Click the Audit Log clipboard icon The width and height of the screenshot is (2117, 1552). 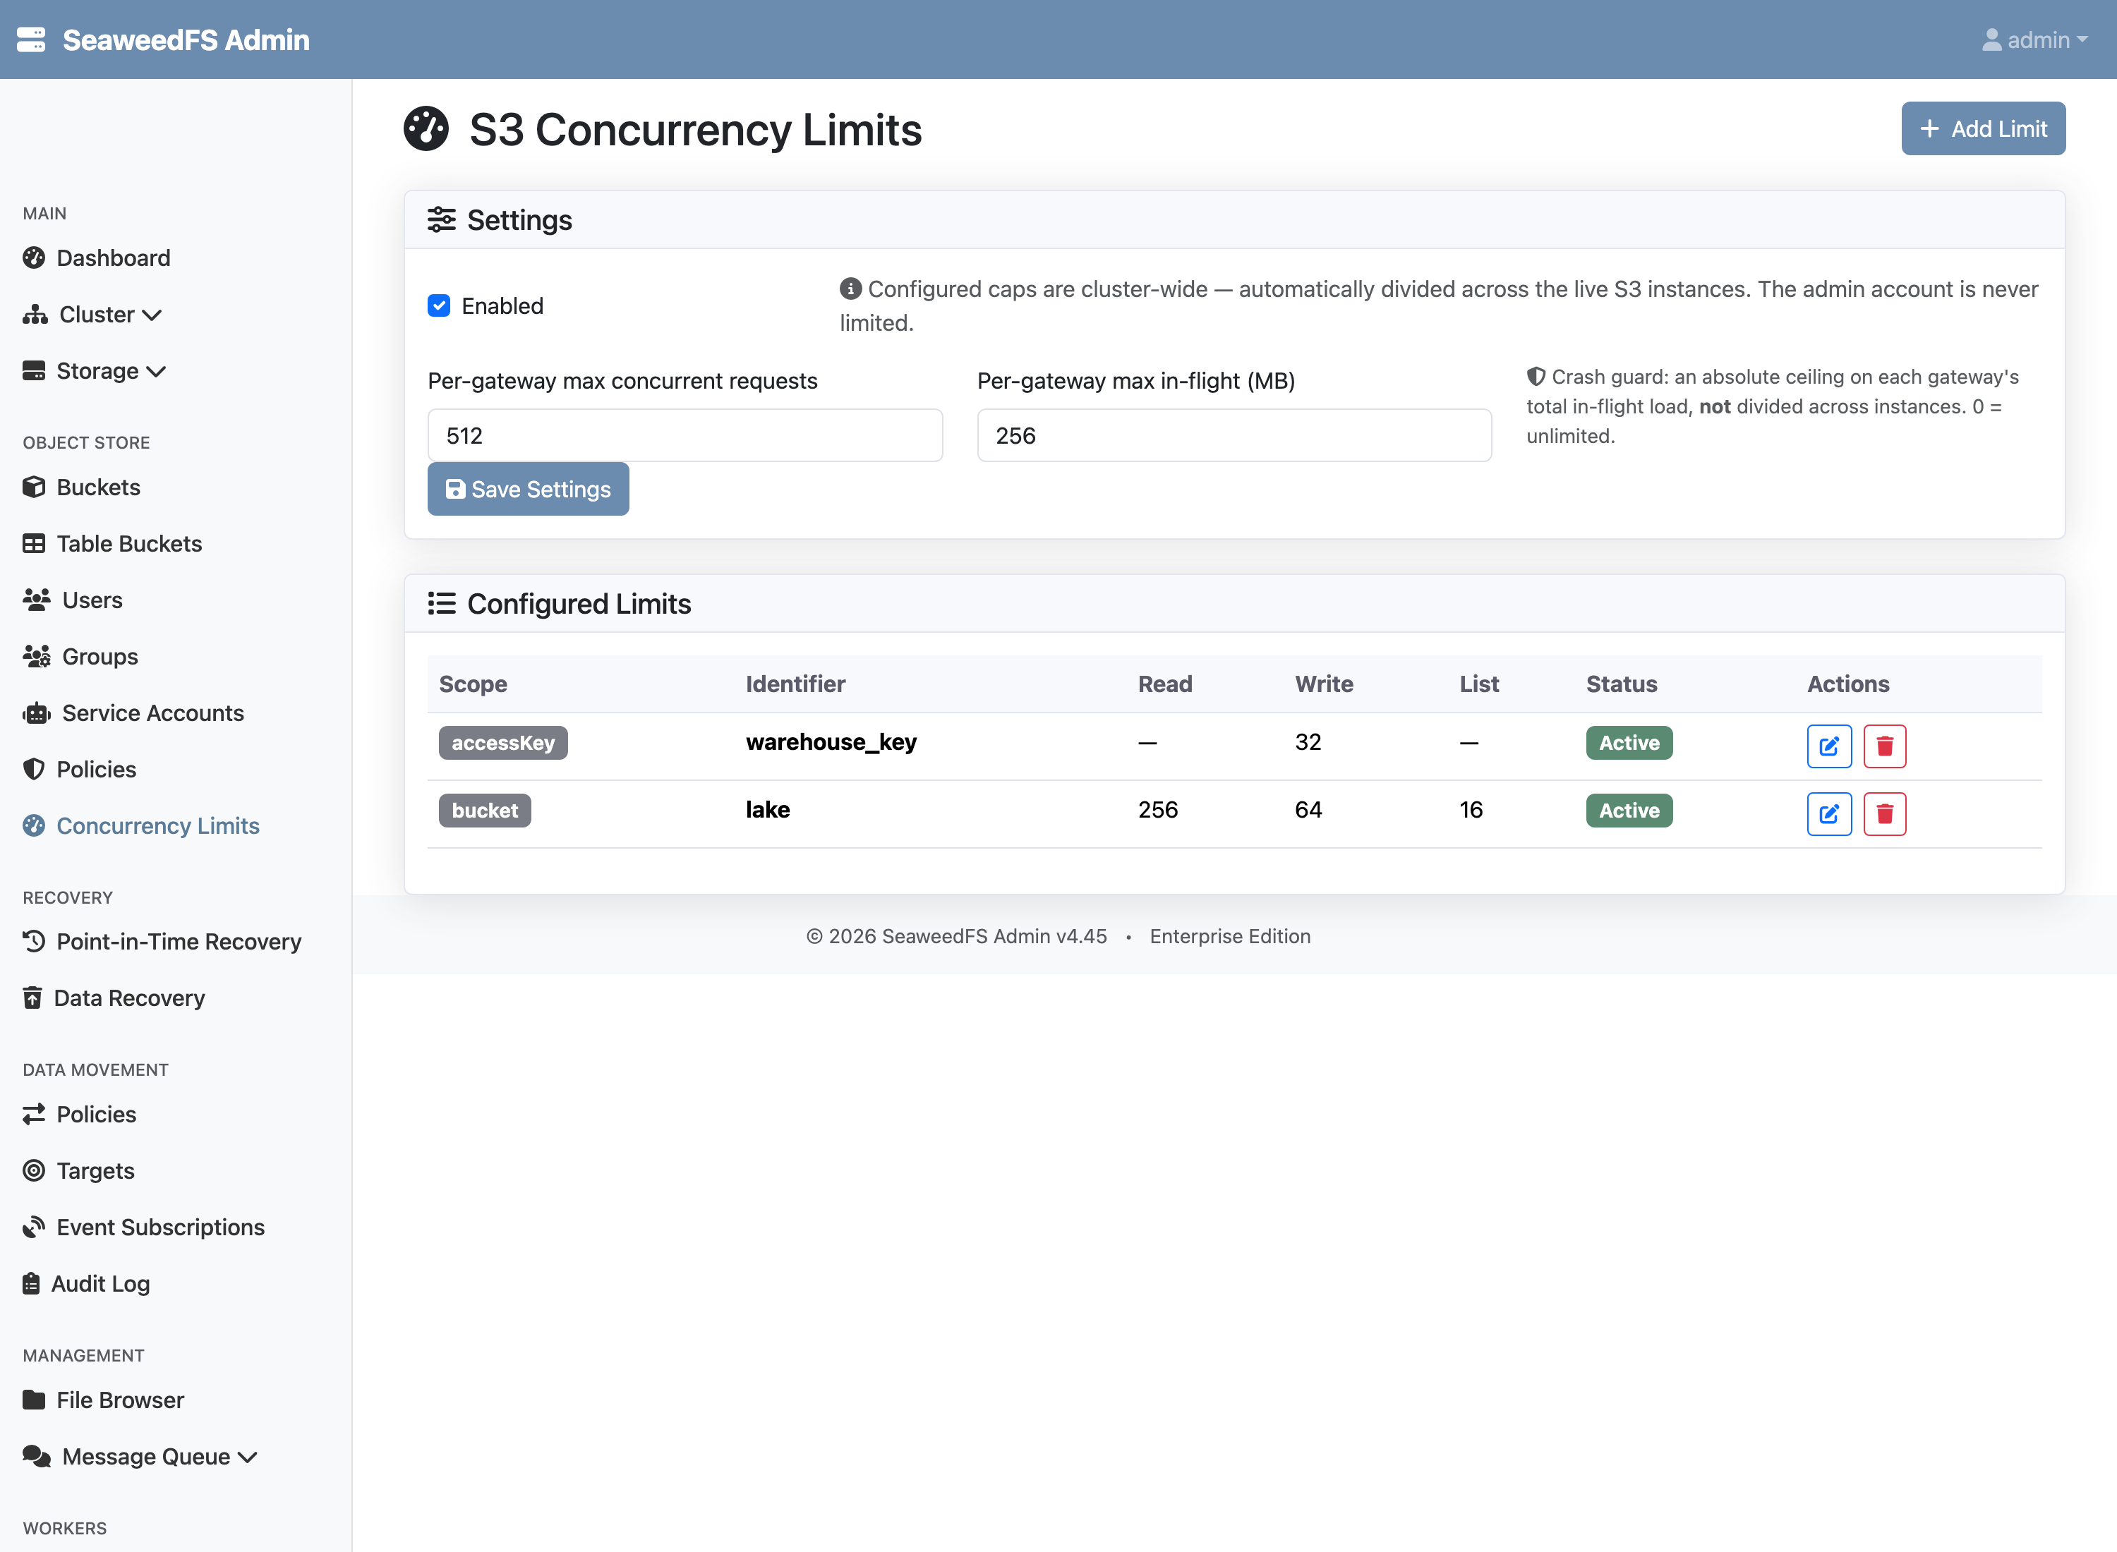(31, 1283)
